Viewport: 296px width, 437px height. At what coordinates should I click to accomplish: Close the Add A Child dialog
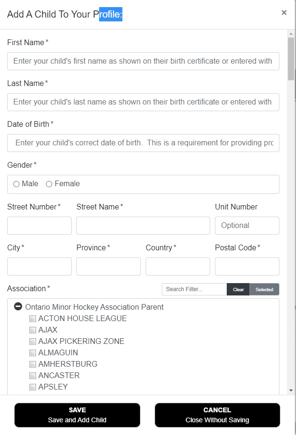coord(284,13)
